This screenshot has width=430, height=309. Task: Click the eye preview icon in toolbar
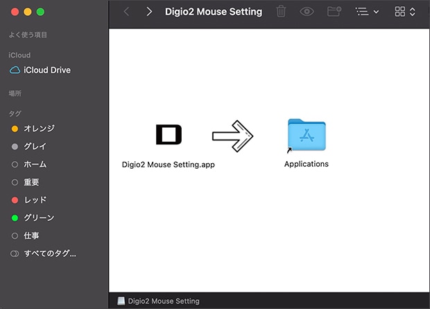(x=307, y=12)
